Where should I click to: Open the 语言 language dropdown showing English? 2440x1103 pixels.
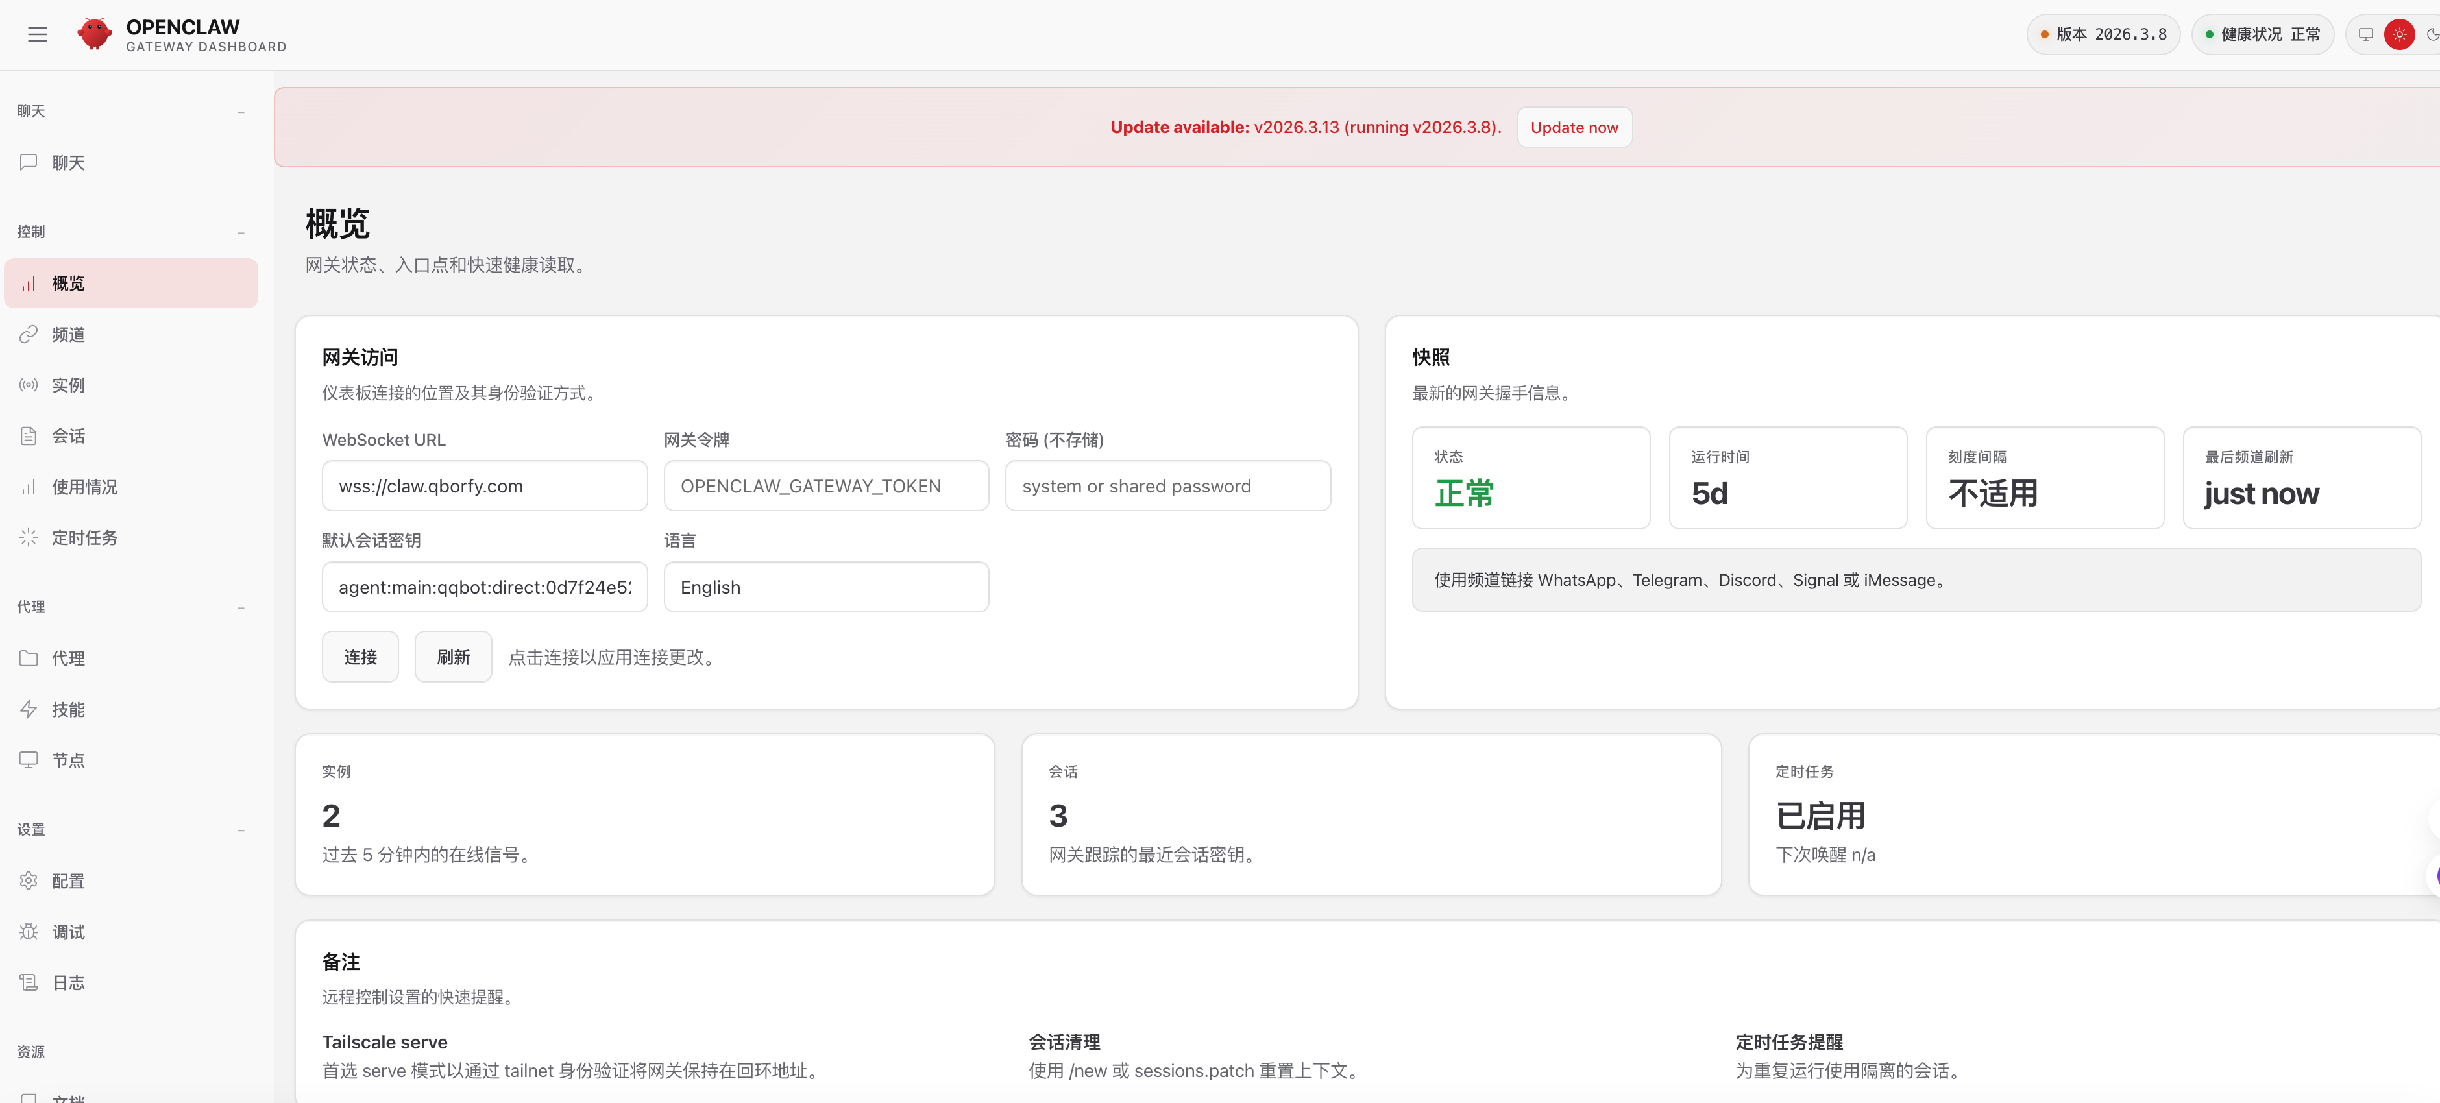click(826, 586)
